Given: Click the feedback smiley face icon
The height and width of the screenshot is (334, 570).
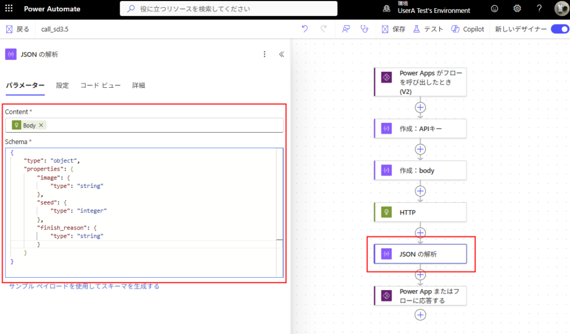Looking at the screenshot, I should point(495,9).
